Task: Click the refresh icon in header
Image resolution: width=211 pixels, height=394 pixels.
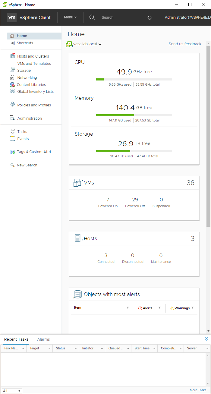Action: (149, 17)
